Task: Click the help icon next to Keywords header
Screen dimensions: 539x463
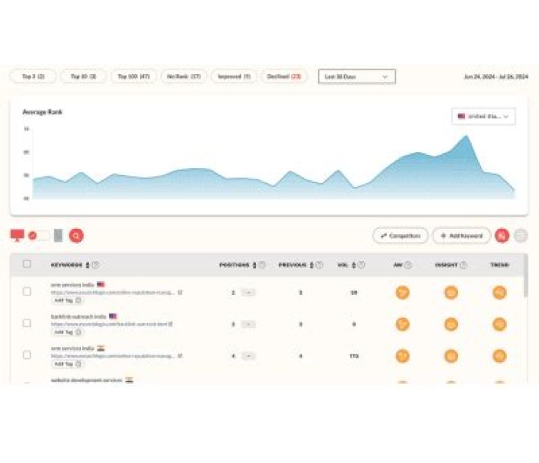Action: [96, 265]
